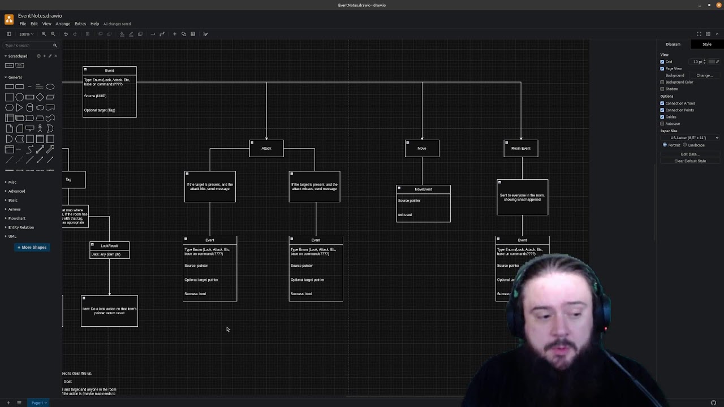Image resolution: width=724 pixels, height=407 pixels.
Task: Click the shapes icon next to table icon
Action: pyautogui.click(x=184, y=34)
